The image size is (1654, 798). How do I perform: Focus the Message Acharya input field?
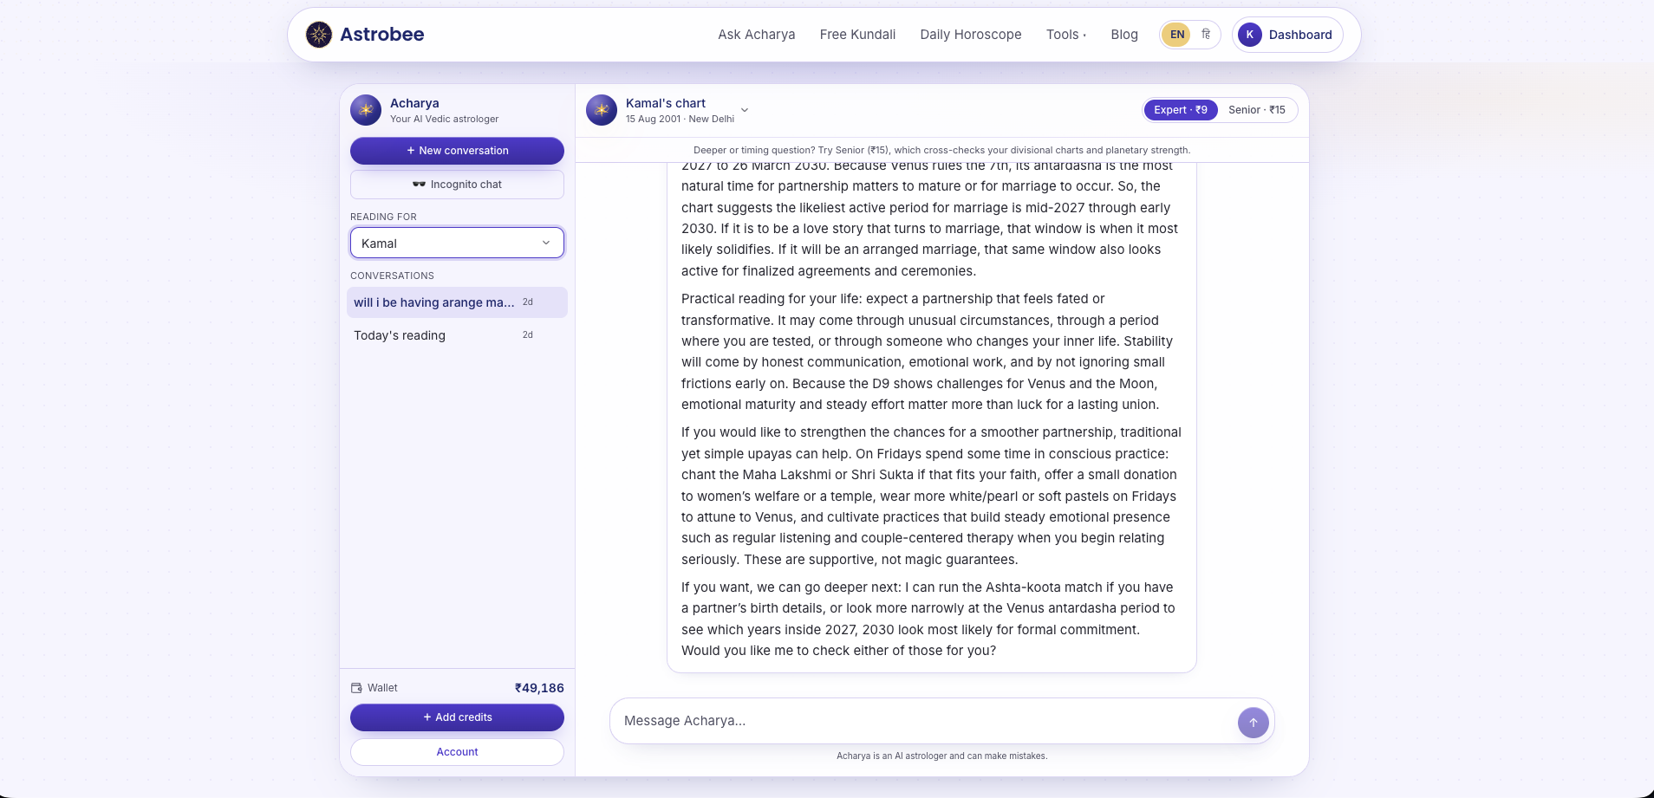point(924,721)
